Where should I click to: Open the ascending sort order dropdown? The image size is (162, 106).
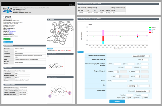pyautogui.click(x=133, y=86)
